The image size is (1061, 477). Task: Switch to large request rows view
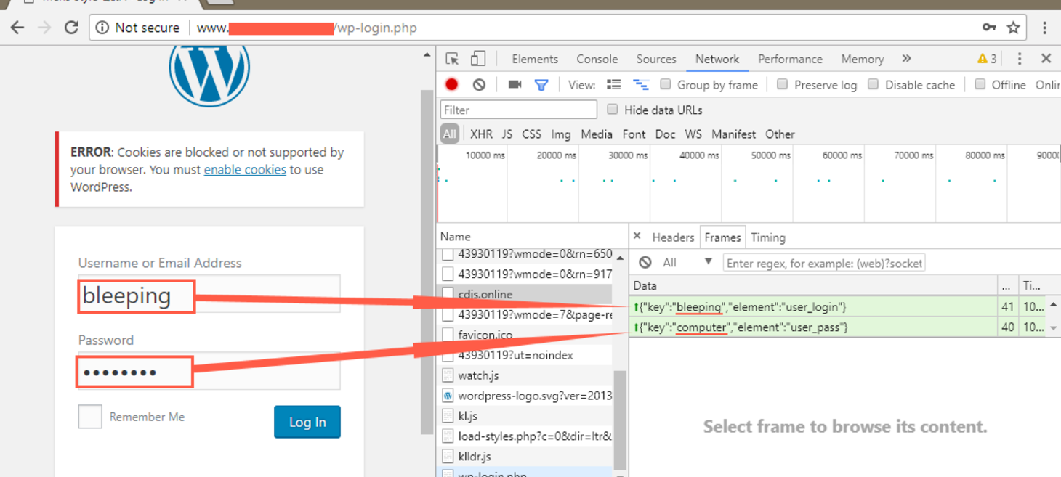pos(614,85)
